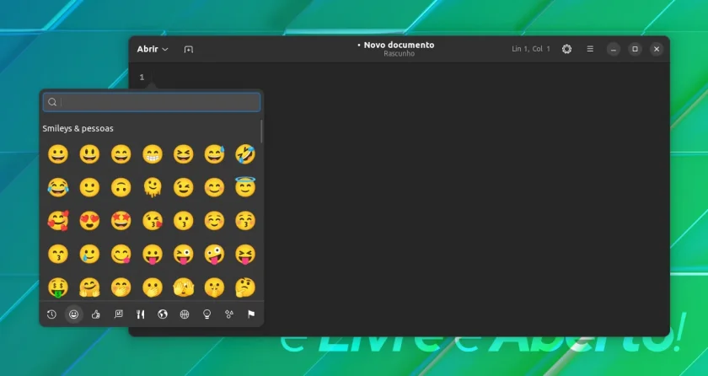Insert the face with tears of joy emoji
Image resolution: width=708 pixels, height=376 pixels.
point(58,187)
